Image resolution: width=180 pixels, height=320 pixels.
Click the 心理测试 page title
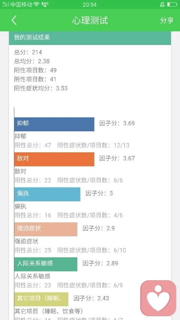tap(90, 21)
